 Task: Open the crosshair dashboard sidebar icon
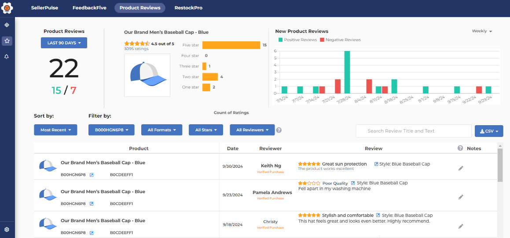tap(7, 25)
